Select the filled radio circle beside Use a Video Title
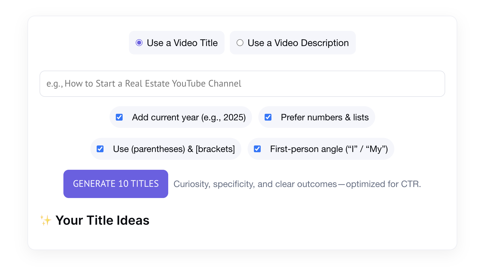The width and height of the screenshot is (480, 271). [139, 43]
